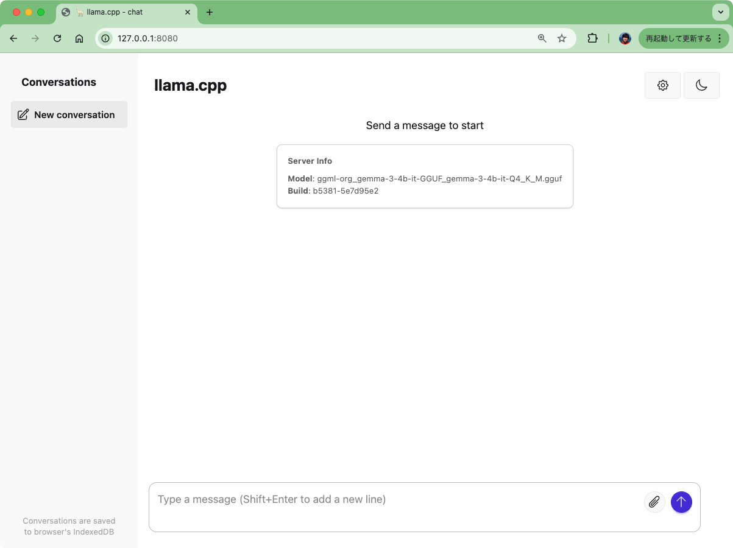
Task: Open the extensions puzzle icon
Action: (592, 38)
